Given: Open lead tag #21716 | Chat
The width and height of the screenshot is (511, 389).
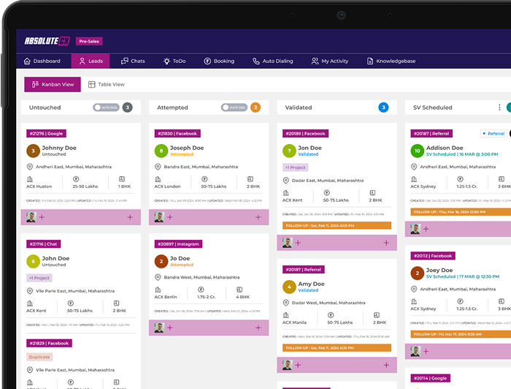Looking at the screenshot, I should coord(43,244).
